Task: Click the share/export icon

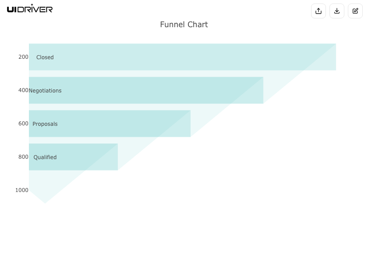Action: [x=318, y=11]
